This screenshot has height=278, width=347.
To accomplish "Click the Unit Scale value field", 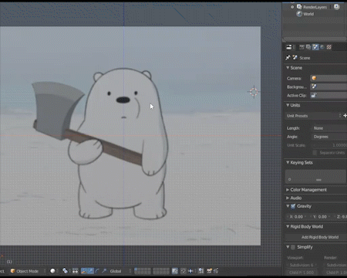I will pos(329,145).
